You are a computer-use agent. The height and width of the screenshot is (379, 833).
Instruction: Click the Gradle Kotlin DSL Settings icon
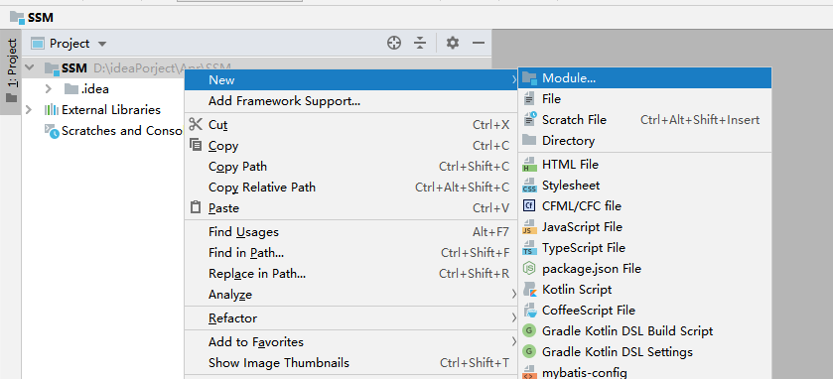[529, 352]
